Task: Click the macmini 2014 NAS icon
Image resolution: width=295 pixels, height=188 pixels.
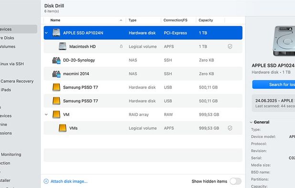Action: [x=56, y=73]
